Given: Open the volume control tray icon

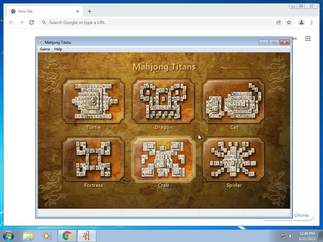Looking at the screenshot, I should 291,236.
